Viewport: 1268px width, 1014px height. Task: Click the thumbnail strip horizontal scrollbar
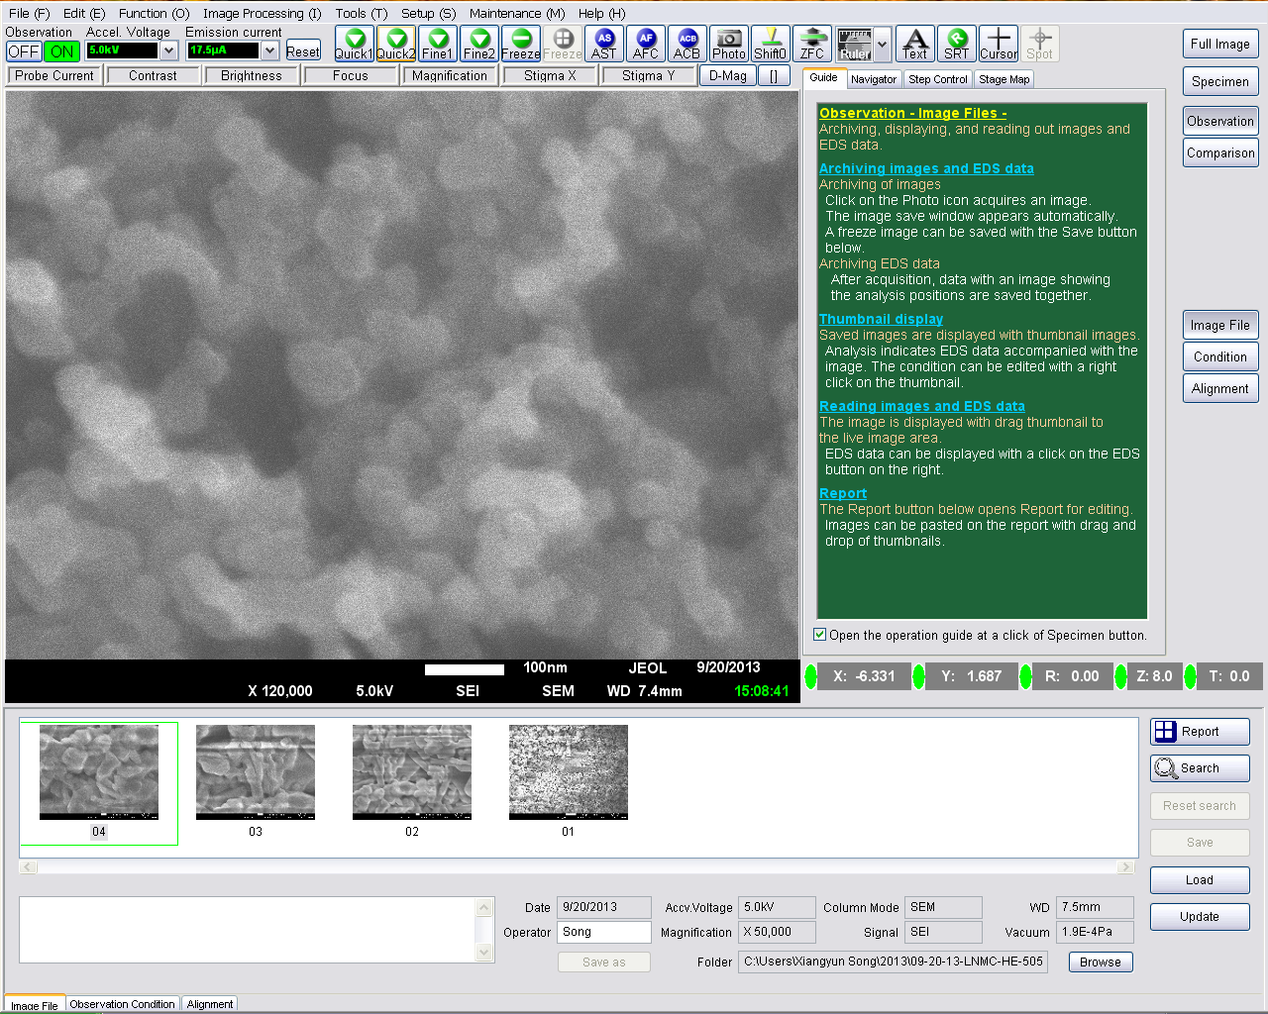[577, 866]
